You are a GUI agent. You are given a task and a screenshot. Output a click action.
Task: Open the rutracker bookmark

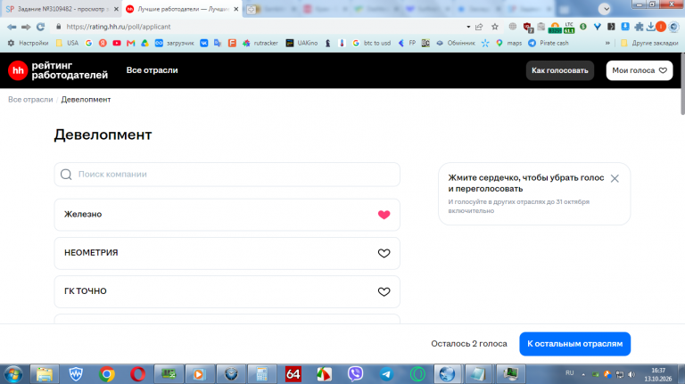tap(260, 43)
